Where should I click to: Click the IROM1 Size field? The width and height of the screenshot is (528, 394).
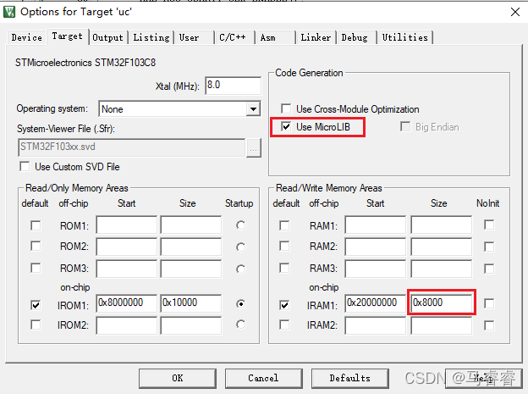point(191,303)
